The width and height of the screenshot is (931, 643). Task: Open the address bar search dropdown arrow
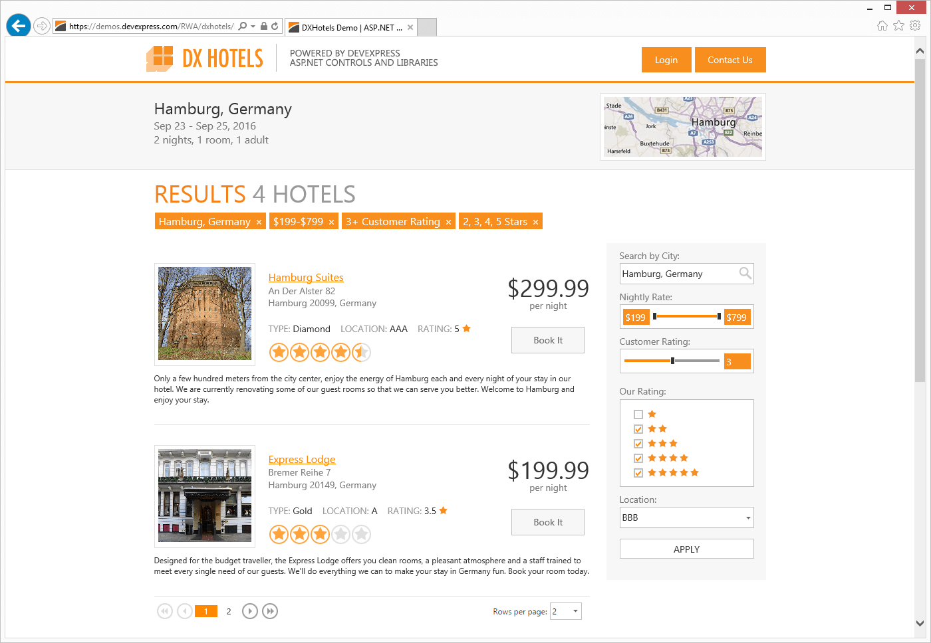pyautogui.click(x=253, y=27)
